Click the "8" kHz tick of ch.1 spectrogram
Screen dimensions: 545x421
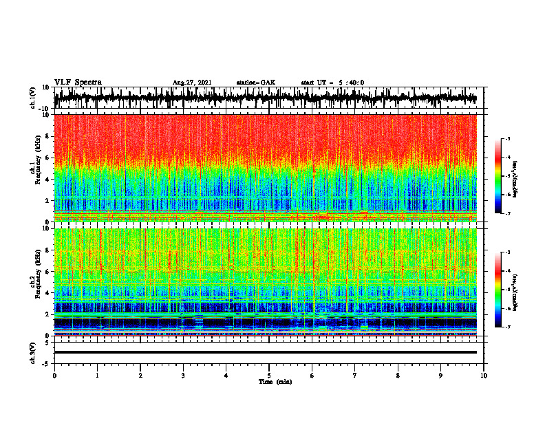pos(47,136)
